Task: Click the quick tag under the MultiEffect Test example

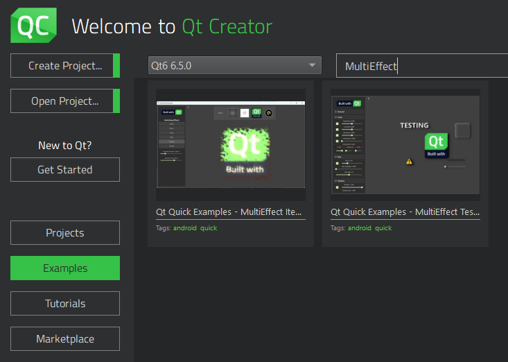Action: tap(383, 228)
